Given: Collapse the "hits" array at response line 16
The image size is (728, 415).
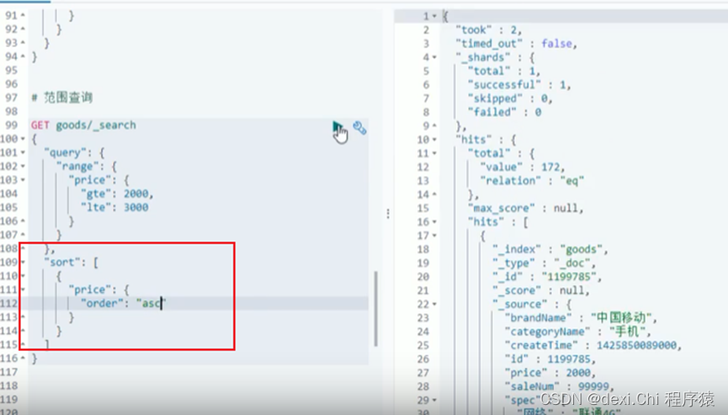Looking at the screenshot, I should [434, 222].
